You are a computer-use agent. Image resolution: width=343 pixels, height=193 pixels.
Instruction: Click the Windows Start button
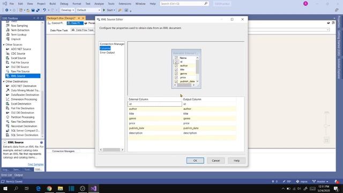tap(5, 188)
